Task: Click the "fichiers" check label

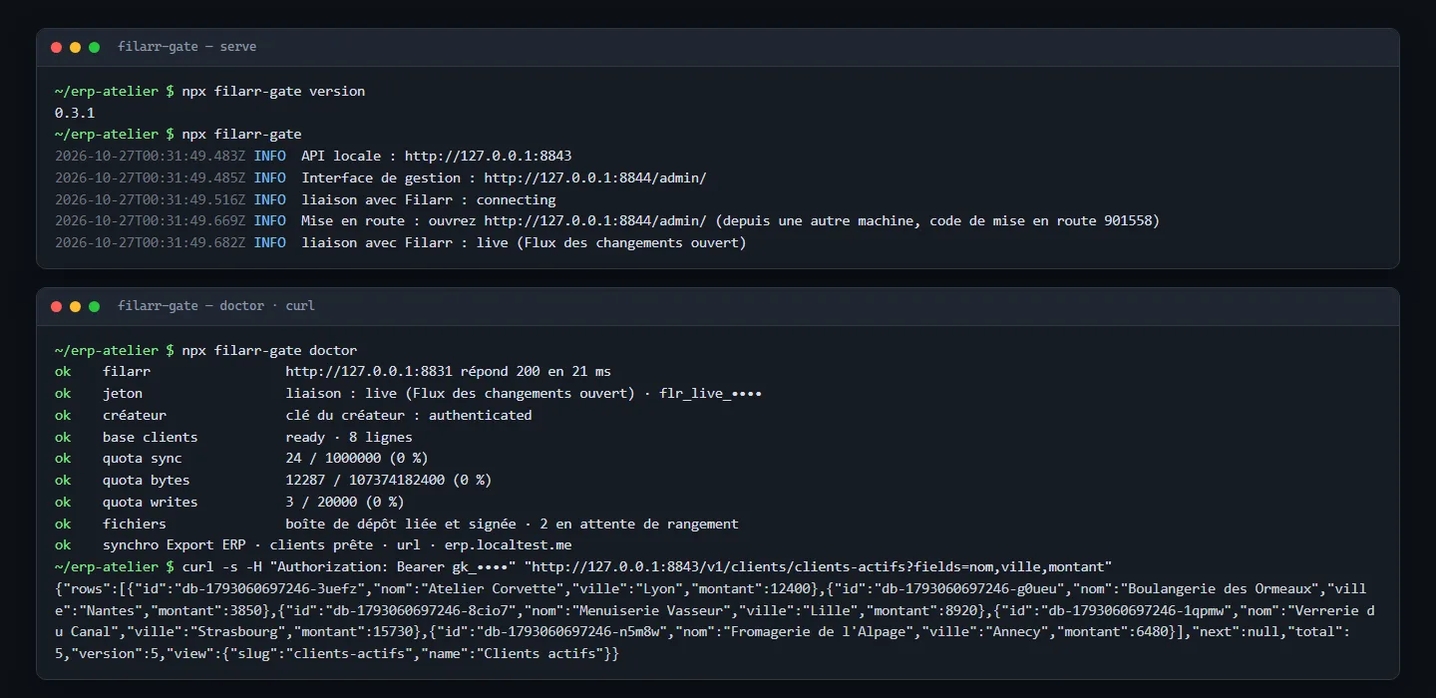Action: pos(135,523)
